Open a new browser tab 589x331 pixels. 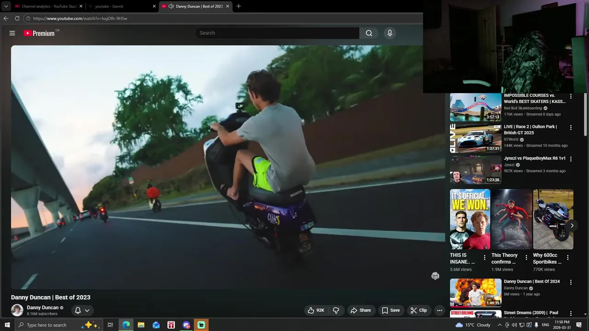point(238,6)
